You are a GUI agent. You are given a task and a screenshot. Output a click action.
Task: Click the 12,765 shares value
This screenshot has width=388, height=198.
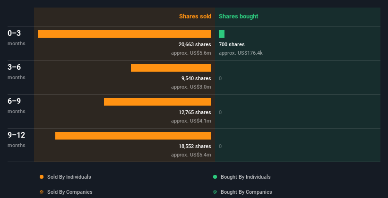[195, 112]
